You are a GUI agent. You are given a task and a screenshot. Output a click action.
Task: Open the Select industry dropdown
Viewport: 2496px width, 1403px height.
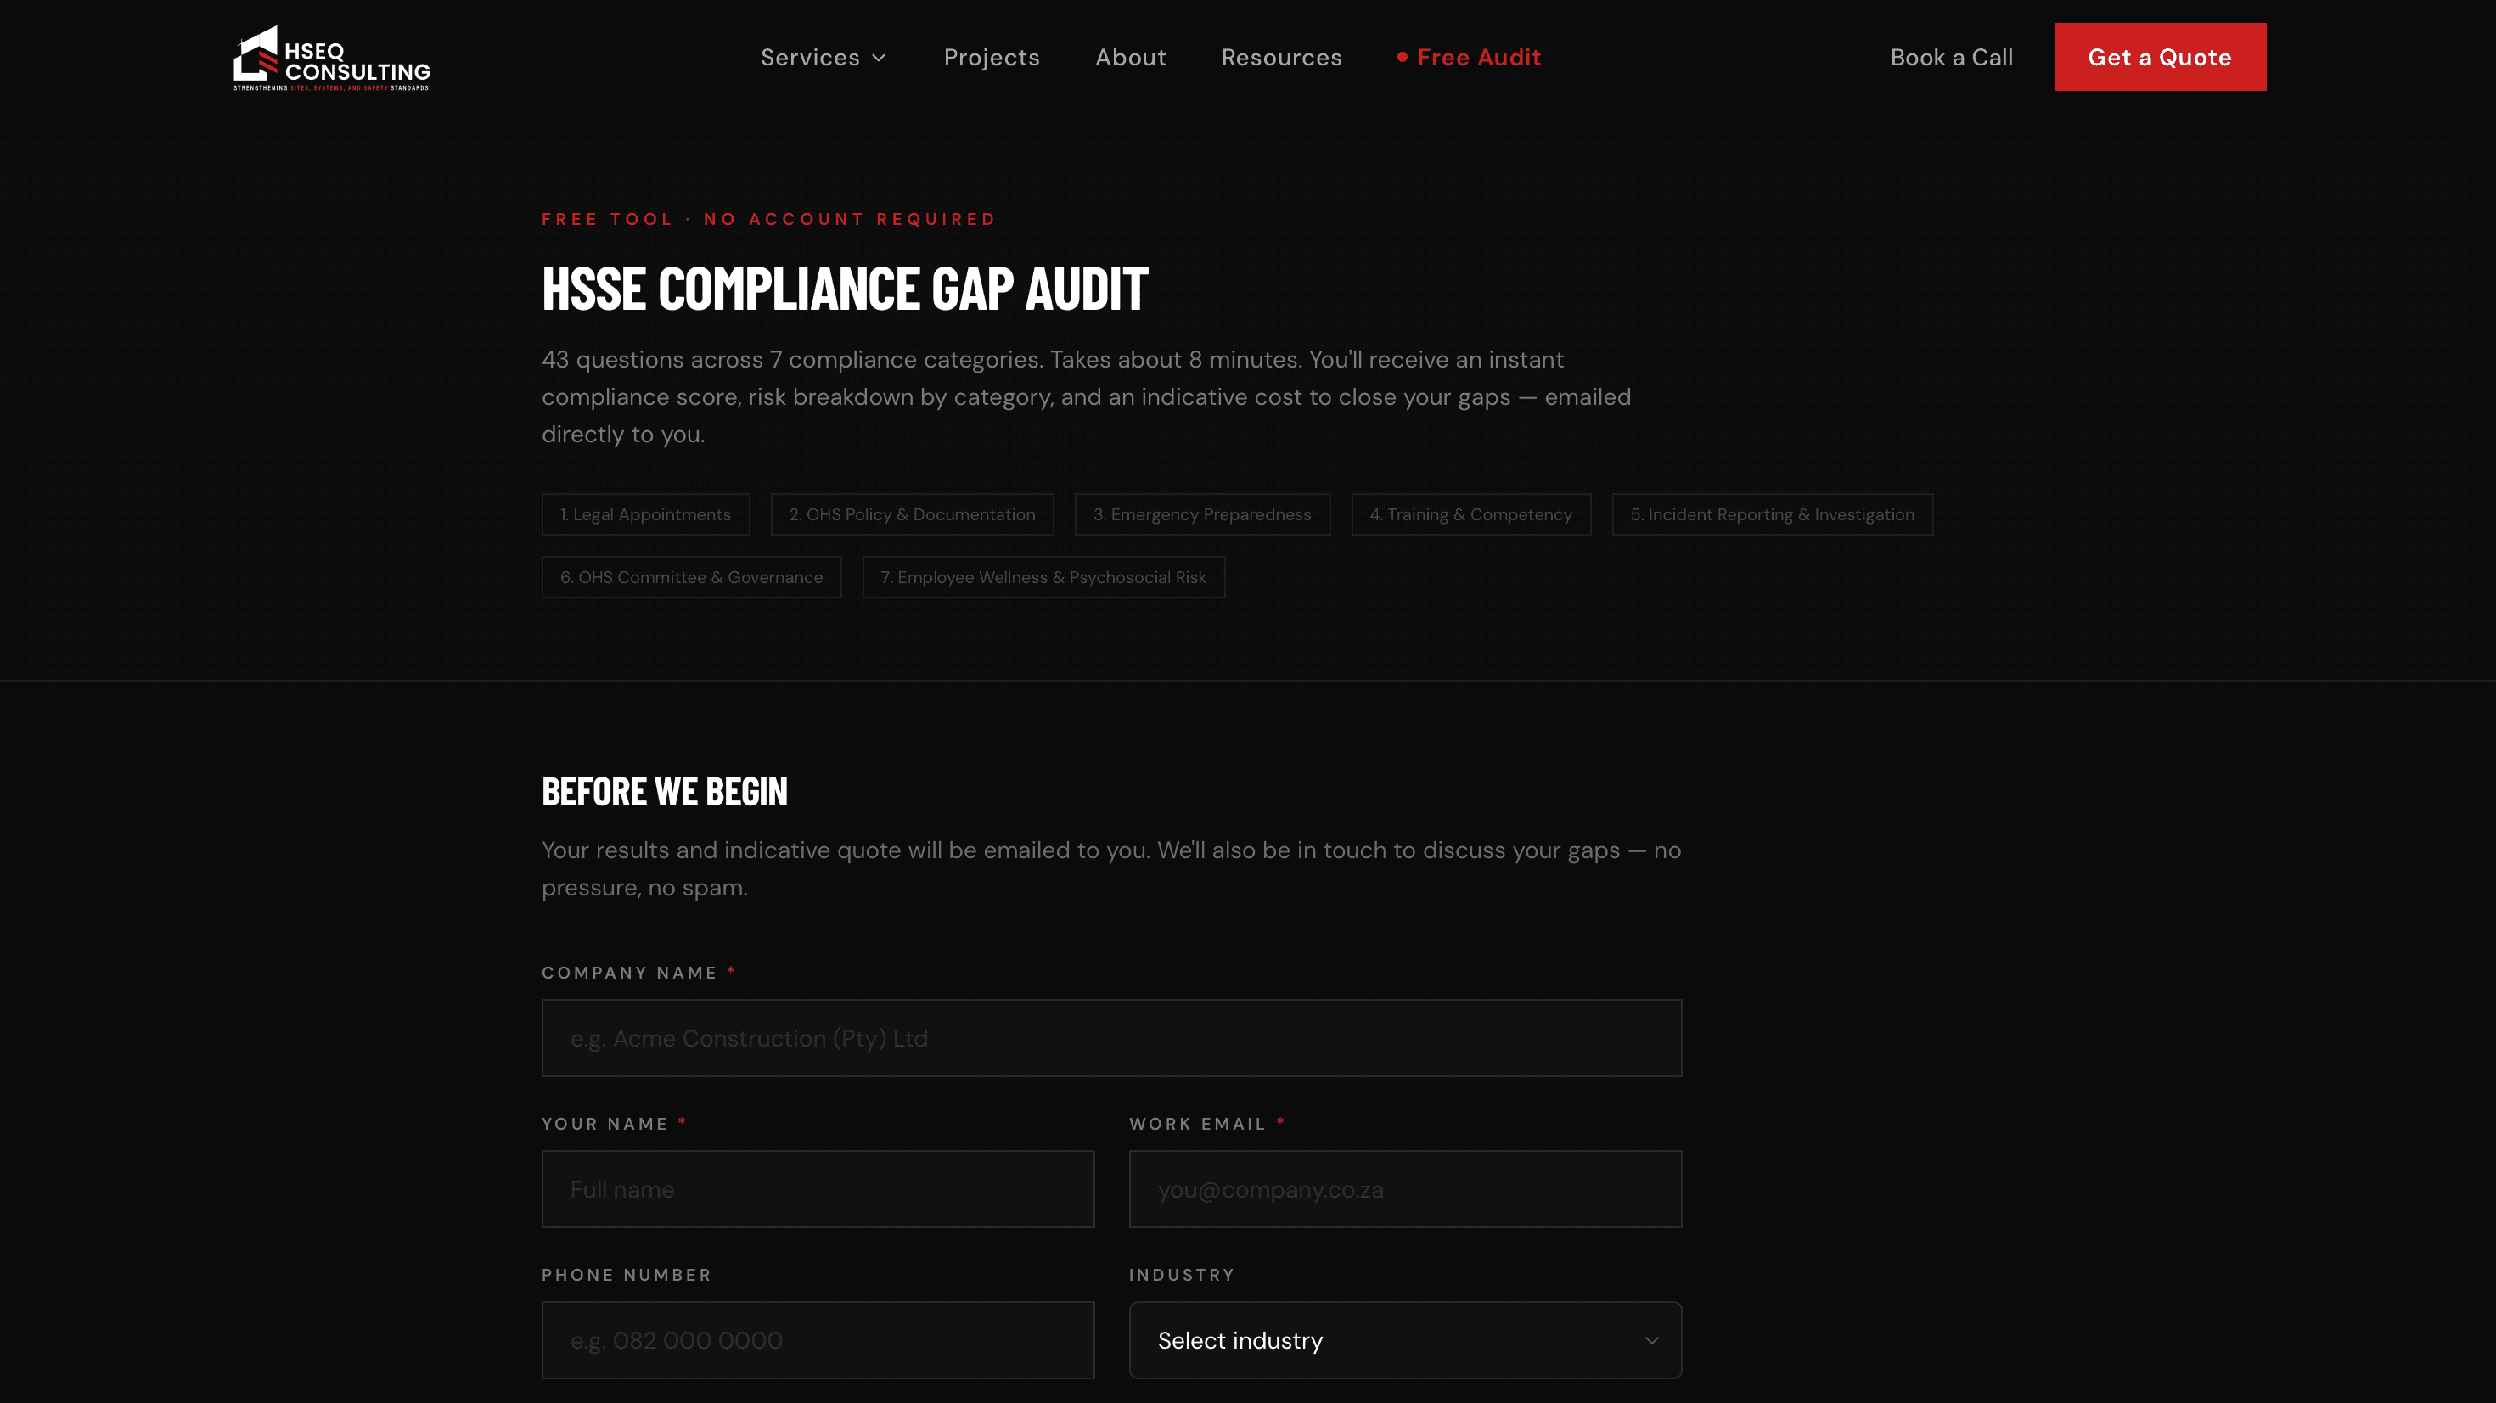coord(1405,1340)
